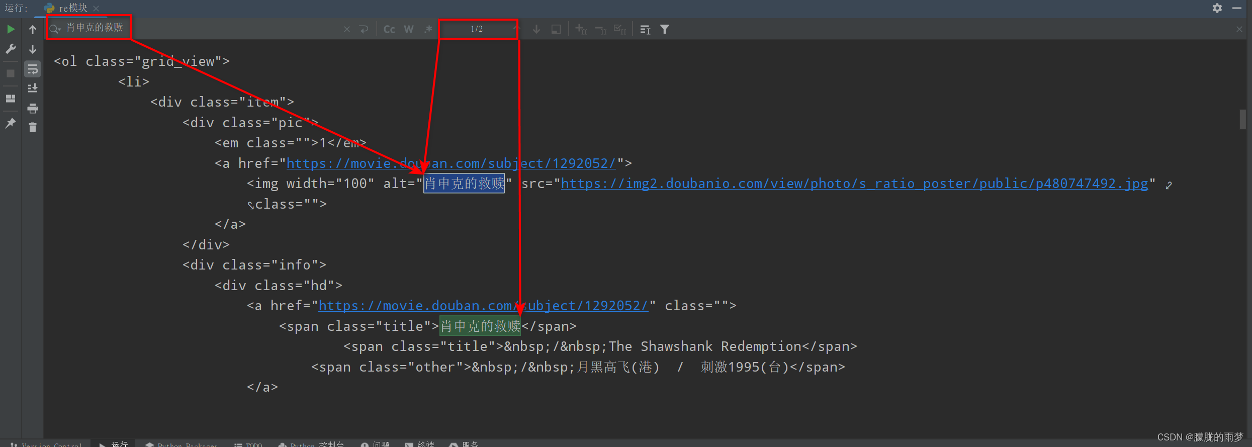Viewport: 1252px width, 447px height.
Task: Open 终端 tool window tab
Action: (420, 444)
